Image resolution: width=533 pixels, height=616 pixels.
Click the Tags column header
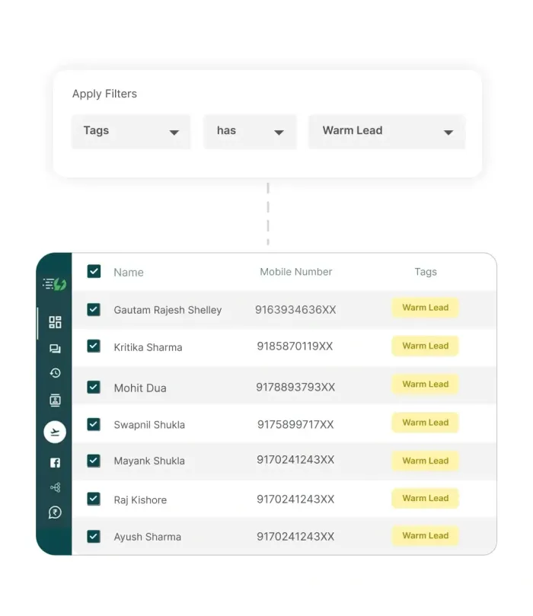pyautogui.click(x=426, y=272)
